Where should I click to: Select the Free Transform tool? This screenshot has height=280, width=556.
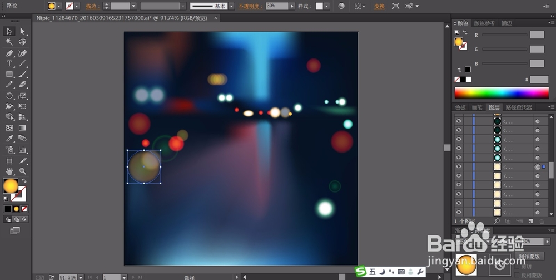coord(23,106)
